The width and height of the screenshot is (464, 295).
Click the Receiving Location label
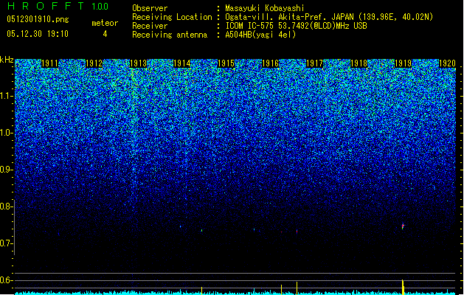pos(172,17)
